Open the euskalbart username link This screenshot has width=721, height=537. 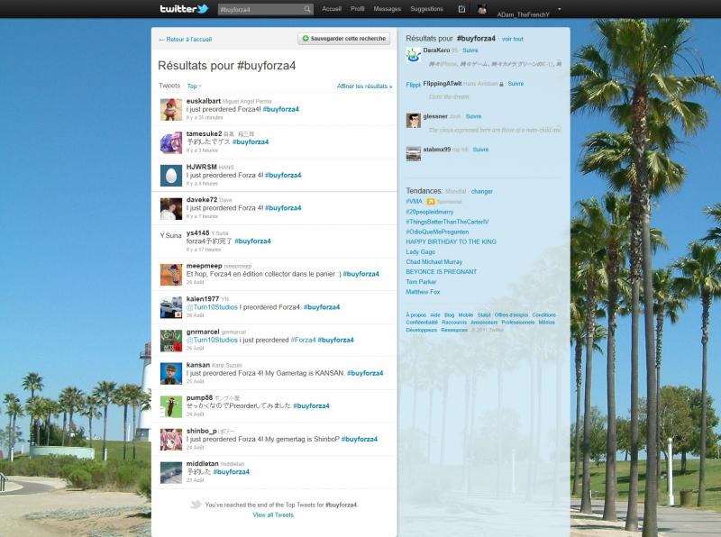click(204, 101)
